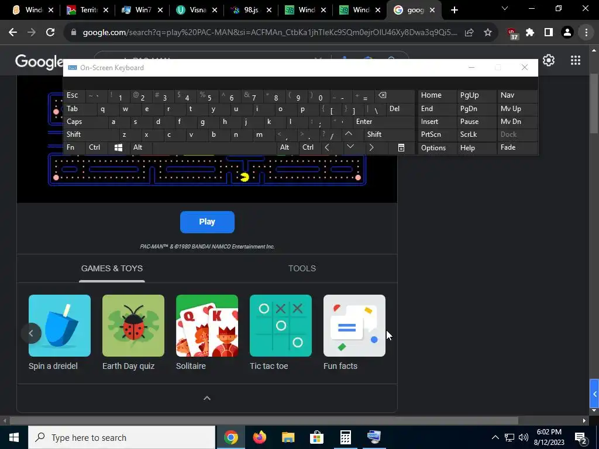Click the Chrome address bar URL
This screenshot has height=449, width=599.
[270, 33]
